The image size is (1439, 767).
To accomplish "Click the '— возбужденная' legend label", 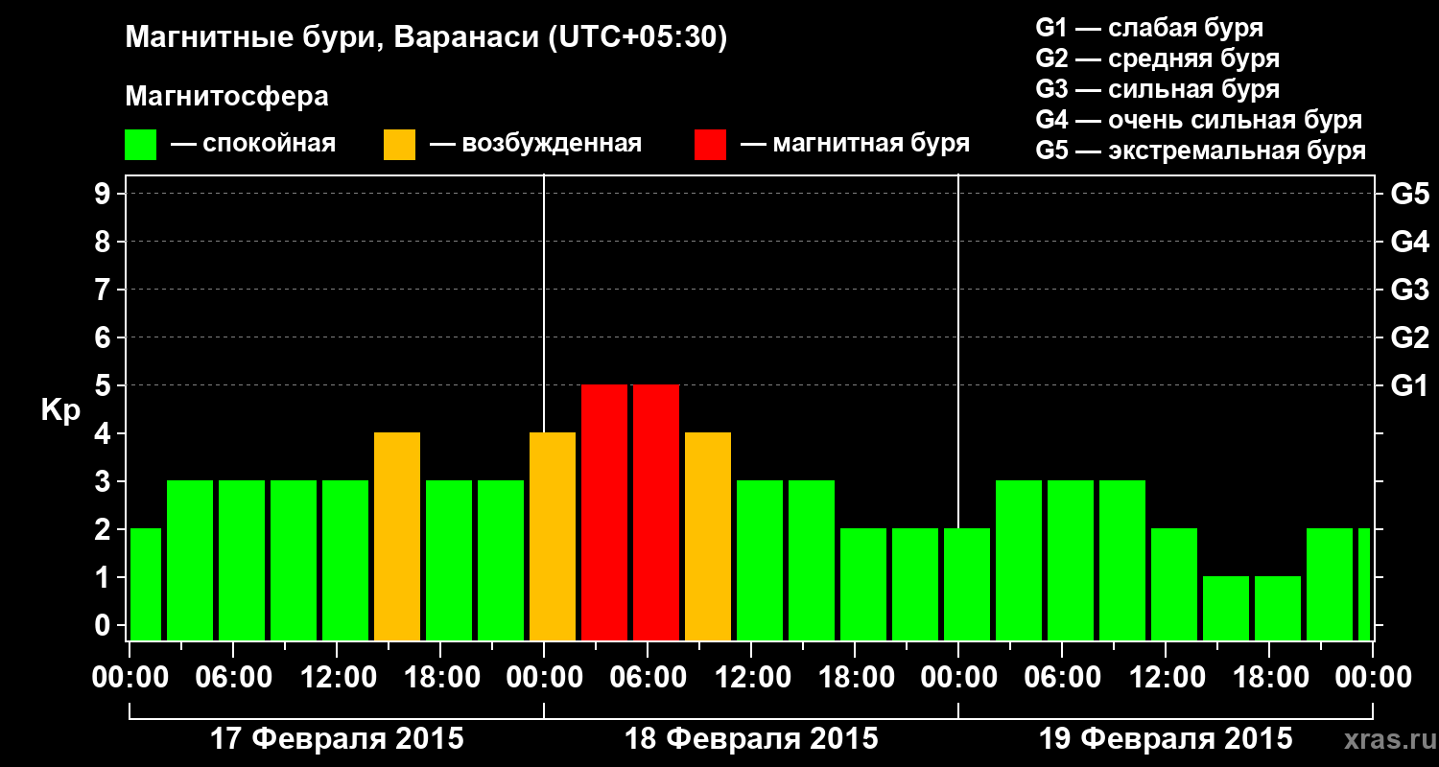I will [535, 145].
